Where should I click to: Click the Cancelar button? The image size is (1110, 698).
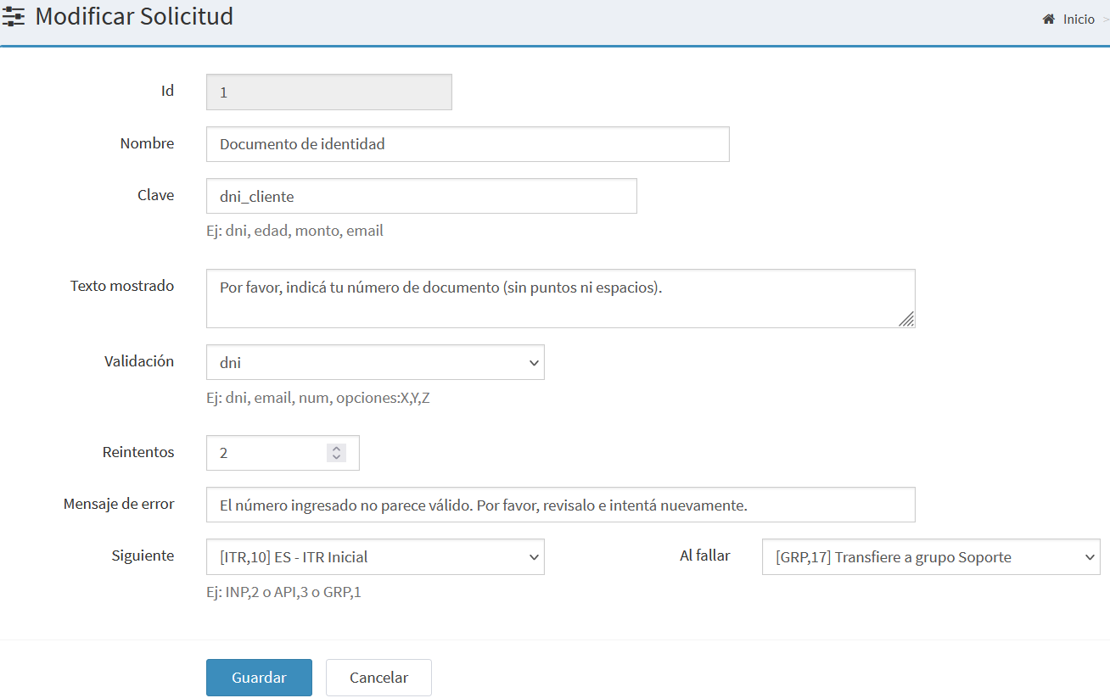click(378, 678)
